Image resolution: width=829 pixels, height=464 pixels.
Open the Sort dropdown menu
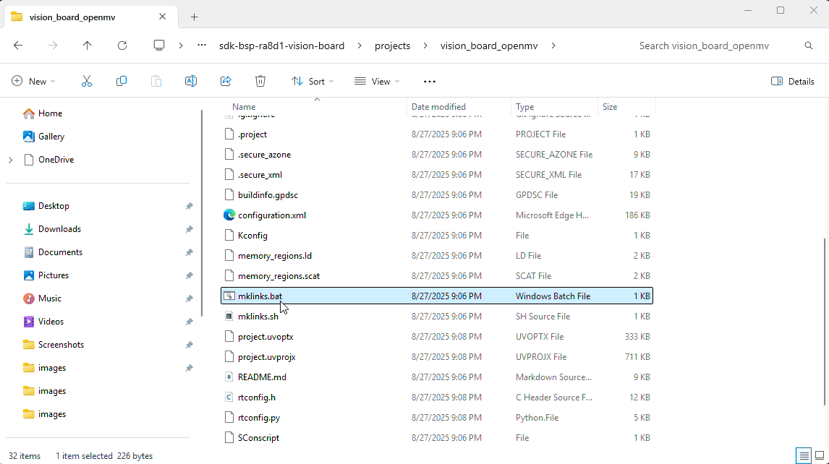(x=313, y=82)
